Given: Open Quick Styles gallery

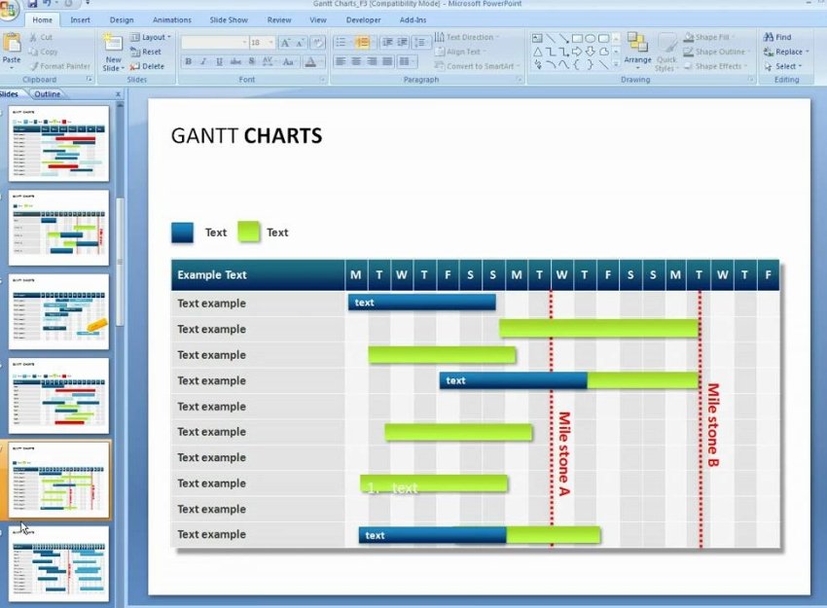Looking at the screenshot, I should (666, 53).
